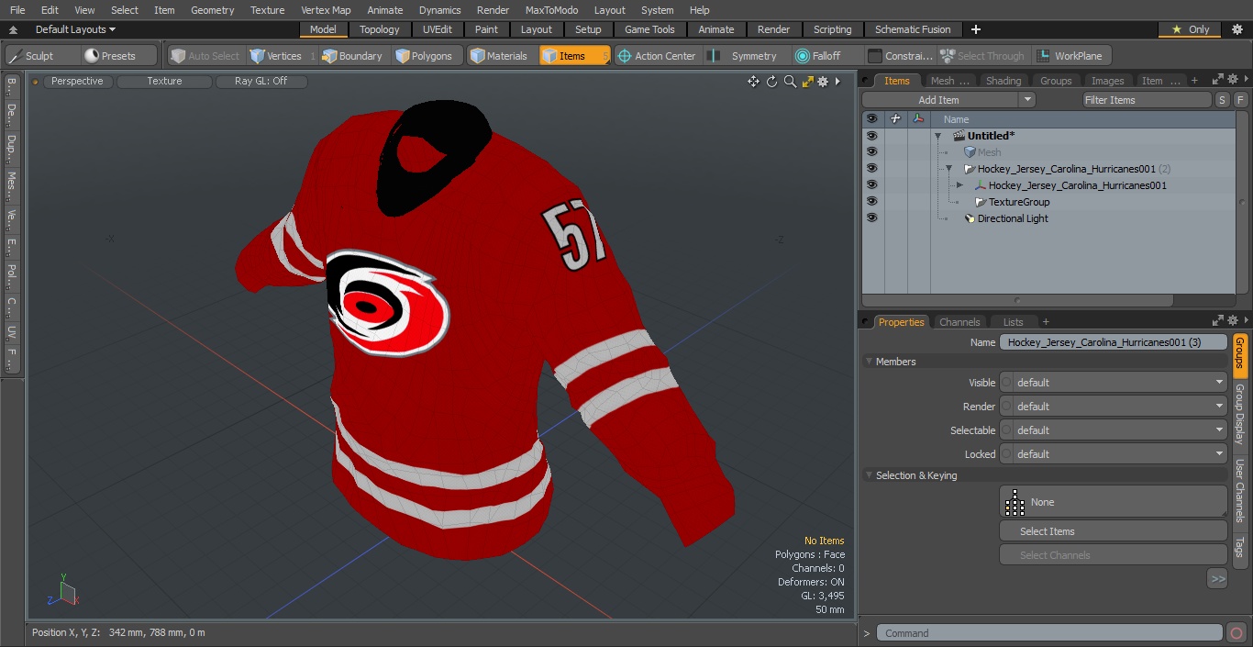Open Properties panel settings gear
Screen dimensions: 1253x647
tap(1232, 321)
